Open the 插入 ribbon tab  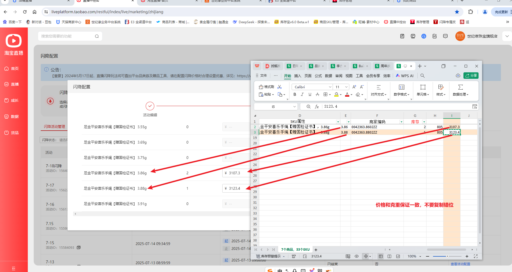pos(298,76)
